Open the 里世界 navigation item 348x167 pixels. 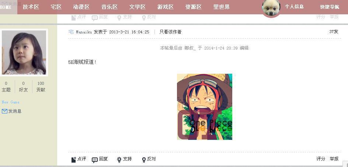(222, 7)
